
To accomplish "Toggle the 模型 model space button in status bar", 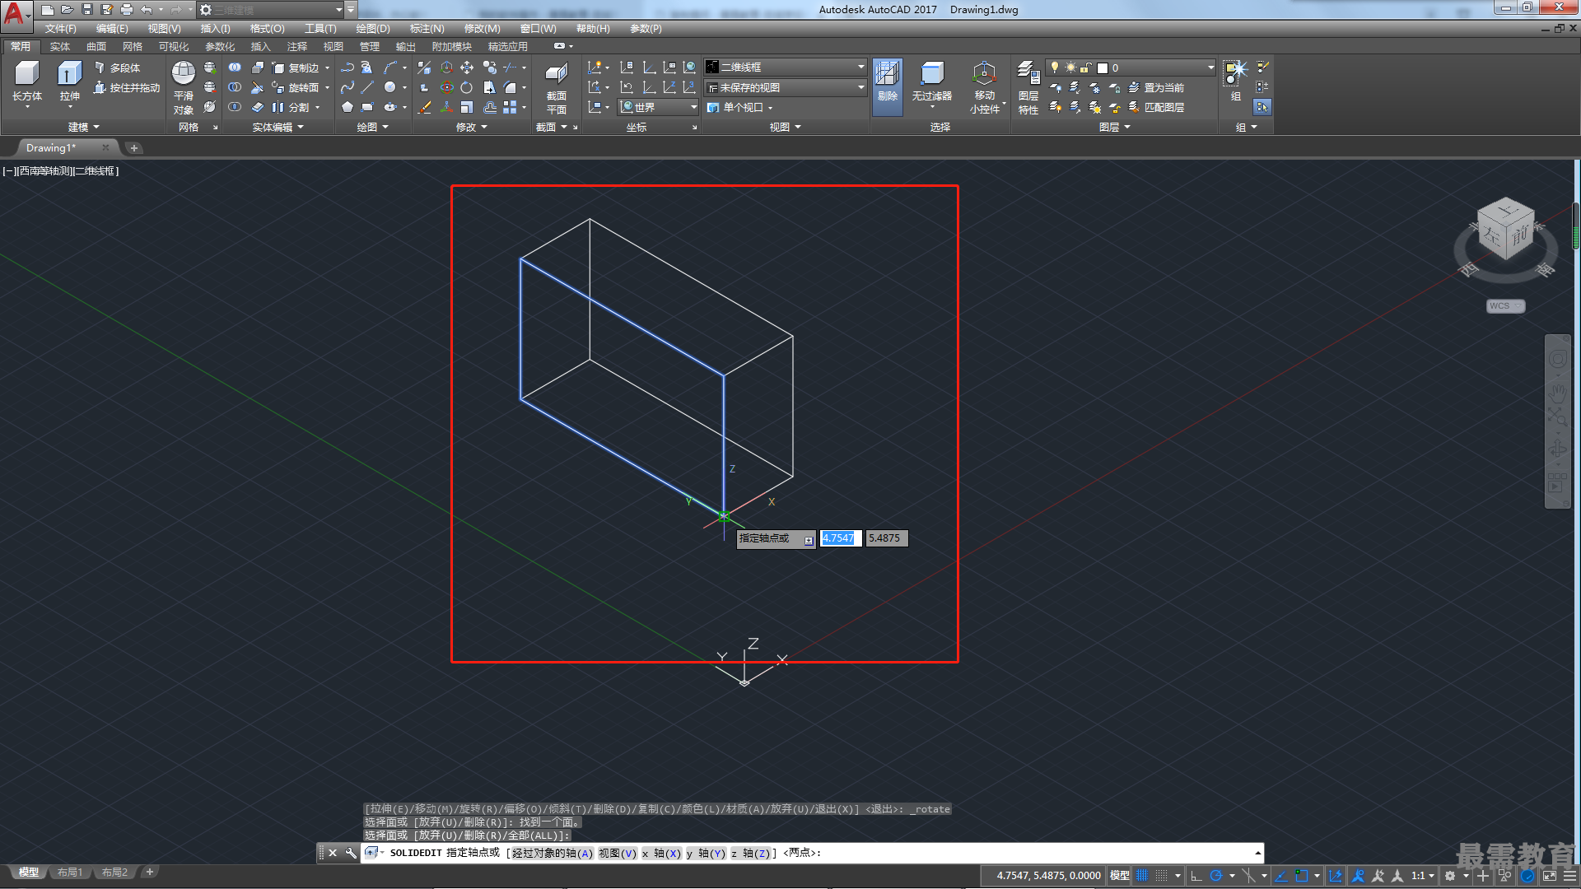I will (x=1119, y=876).
